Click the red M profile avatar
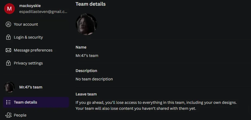The image size is (251, 120). click(9, 9)
